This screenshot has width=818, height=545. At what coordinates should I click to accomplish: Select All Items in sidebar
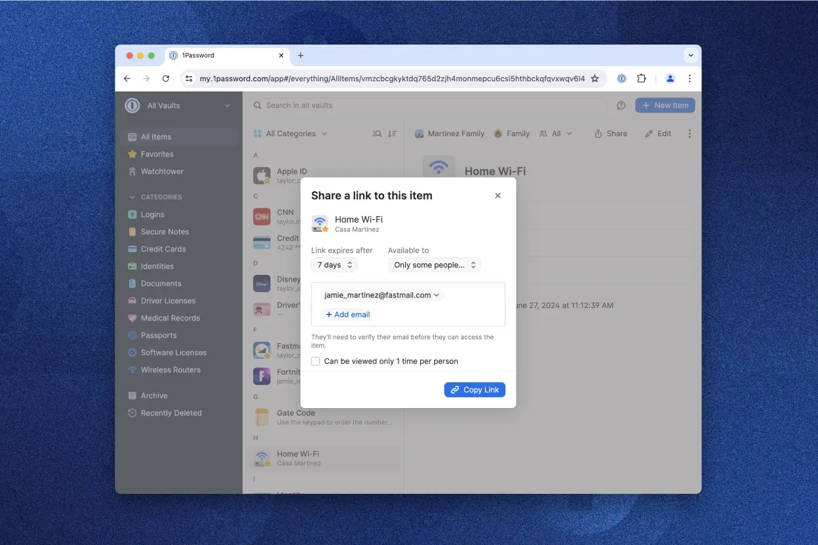pos(180,137)
